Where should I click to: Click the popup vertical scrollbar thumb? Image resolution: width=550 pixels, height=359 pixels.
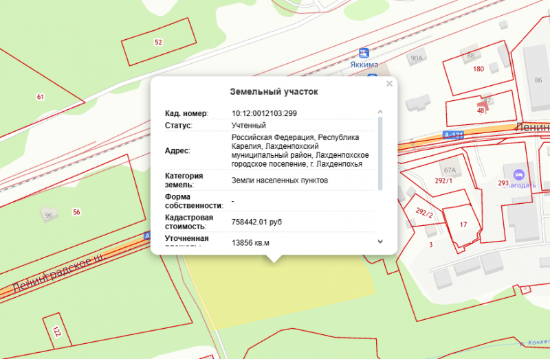click(380, 153)
